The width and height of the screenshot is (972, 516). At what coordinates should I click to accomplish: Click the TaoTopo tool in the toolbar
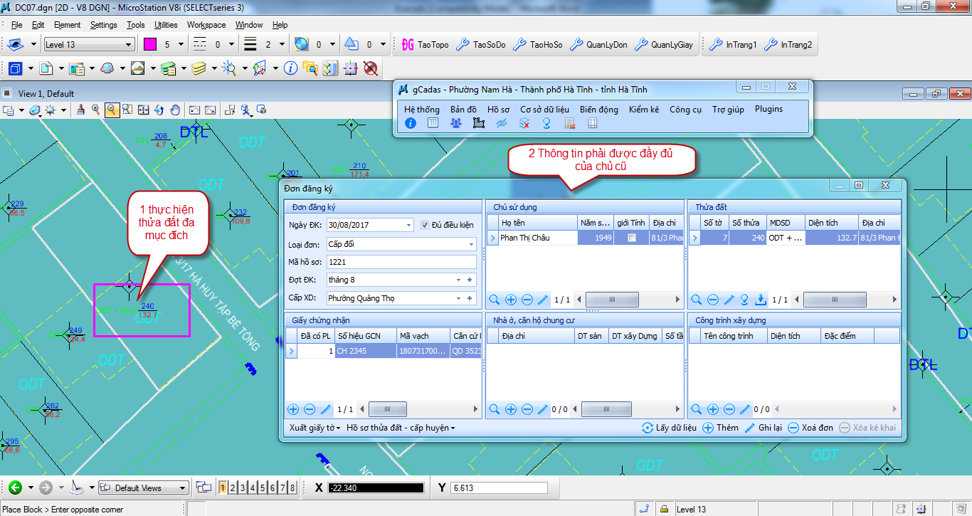[426, 45]
